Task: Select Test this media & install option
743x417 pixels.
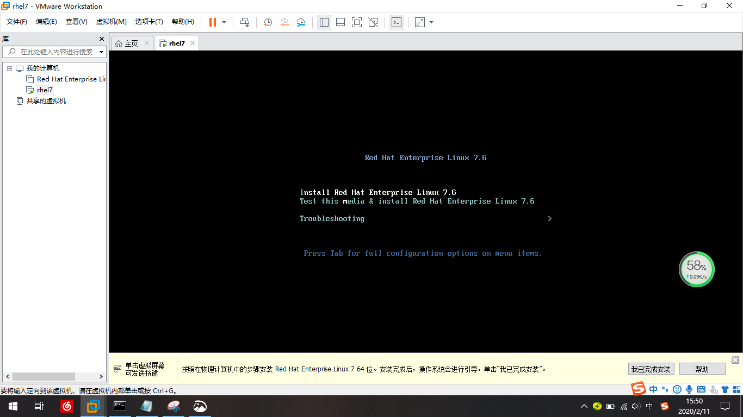Action: point(417,201)
